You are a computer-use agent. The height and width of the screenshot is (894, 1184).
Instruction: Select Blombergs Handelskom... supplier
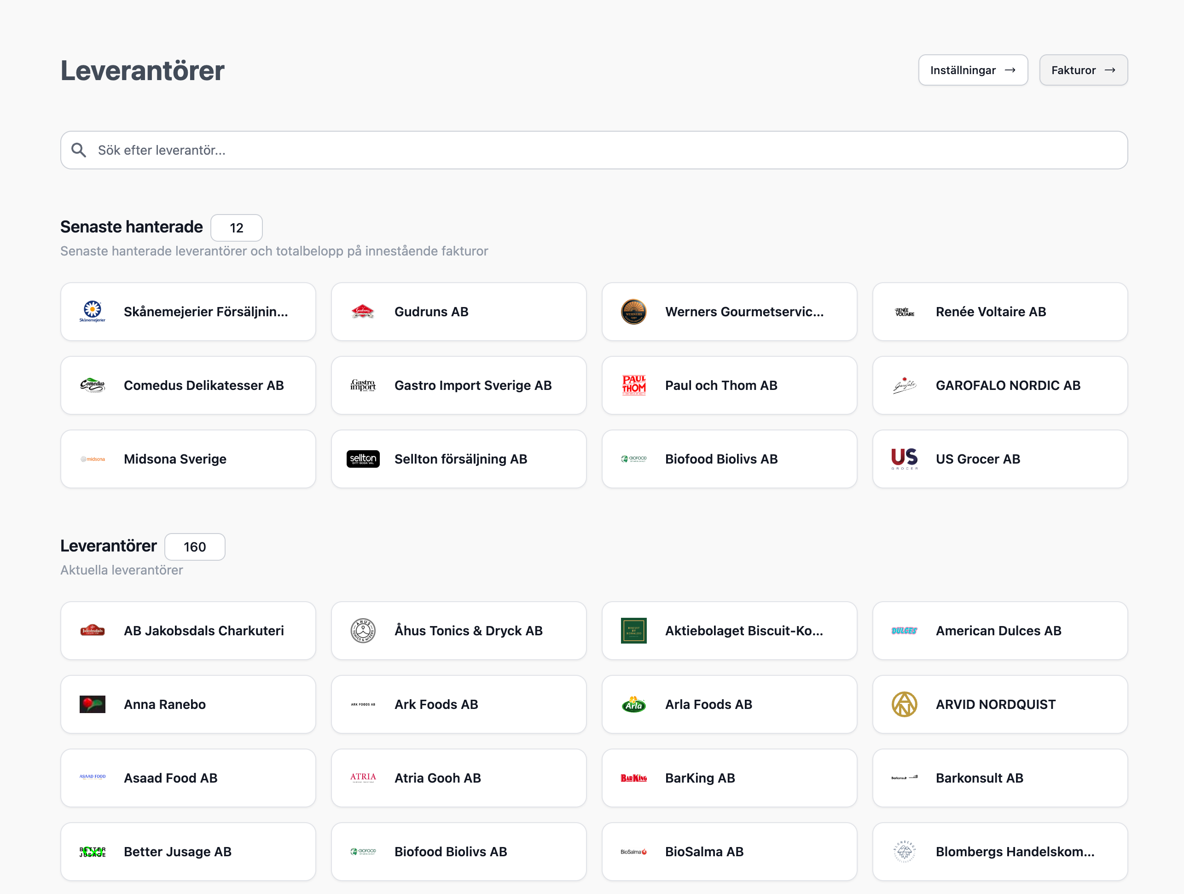tap(1000, 852)
